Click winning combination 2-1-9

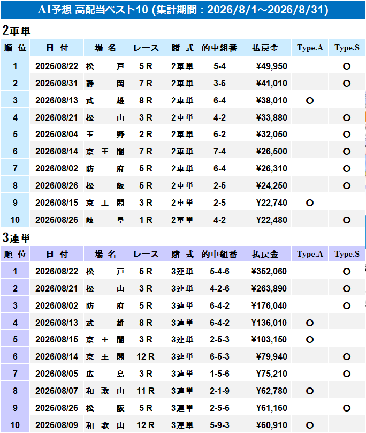219,391
